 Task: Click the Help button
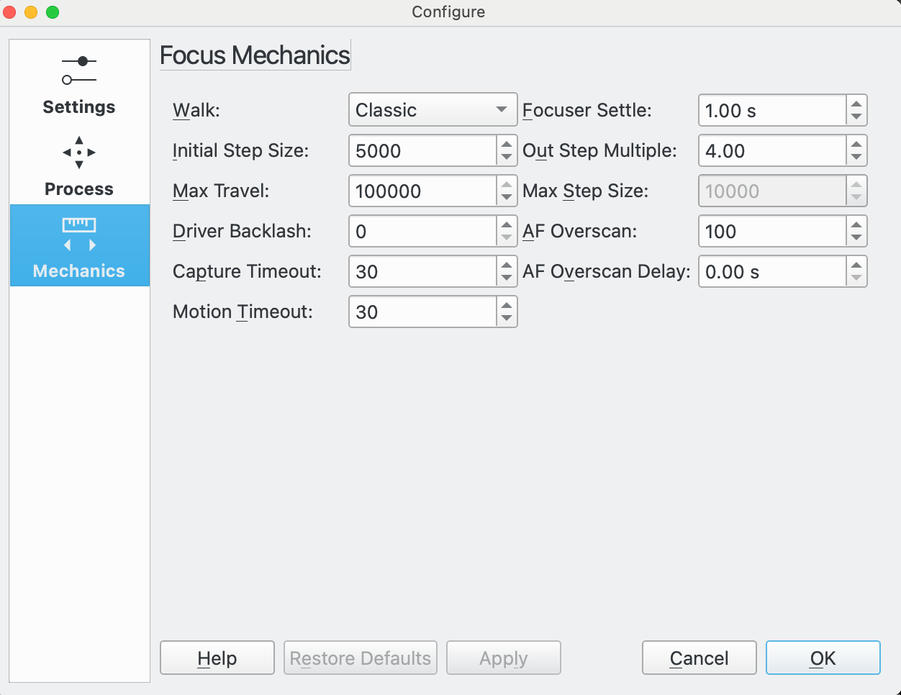pyautogui.click(x=217, y=657)
